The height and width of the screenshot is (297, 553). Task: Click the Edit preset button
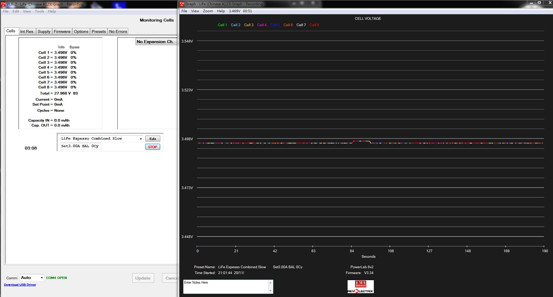click(153, 139)
